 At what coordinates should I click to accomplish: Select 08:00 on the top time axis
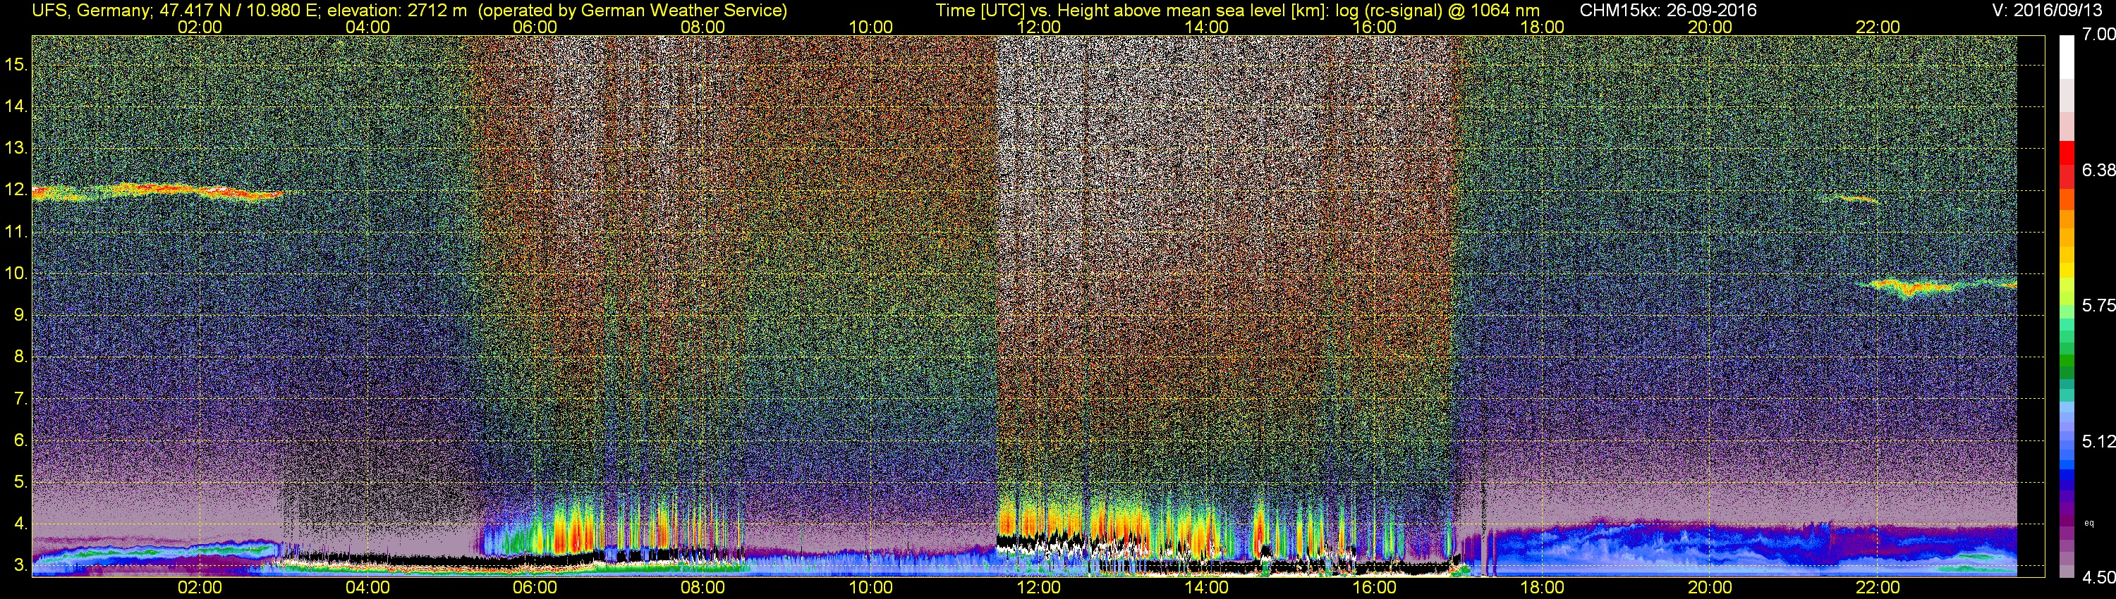tap(703, 27)
